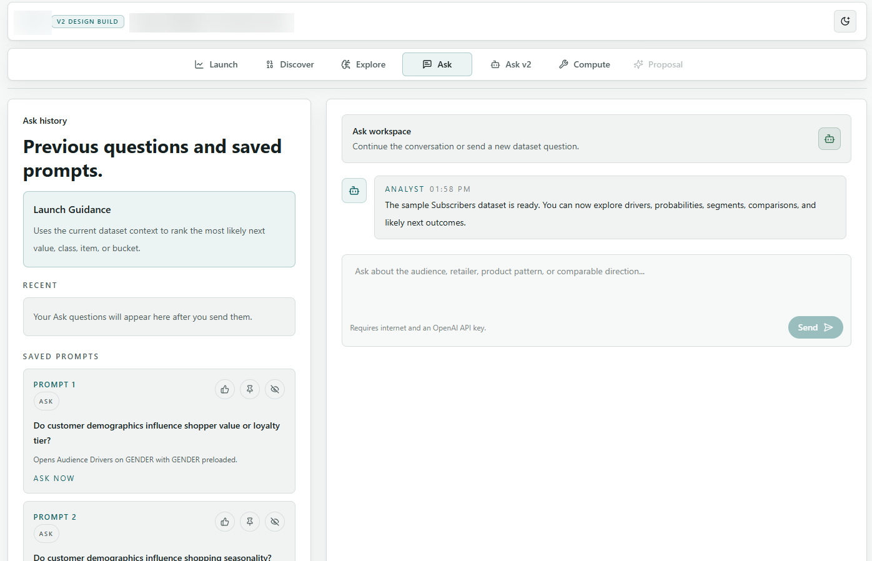This screenshot has height=561, width=872.
Task: Click the Prompt 2 shopping seasonality question
Action: 152,557
